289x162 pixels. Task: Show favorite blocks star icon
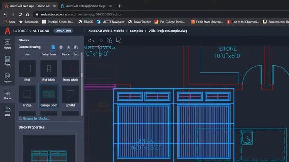click(x=68, y=47)
